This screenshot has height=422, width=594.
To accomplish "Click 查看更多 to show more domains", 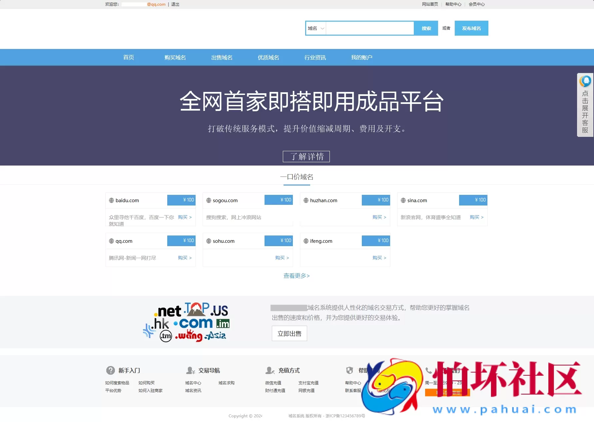I will click(x=296, y=276).
